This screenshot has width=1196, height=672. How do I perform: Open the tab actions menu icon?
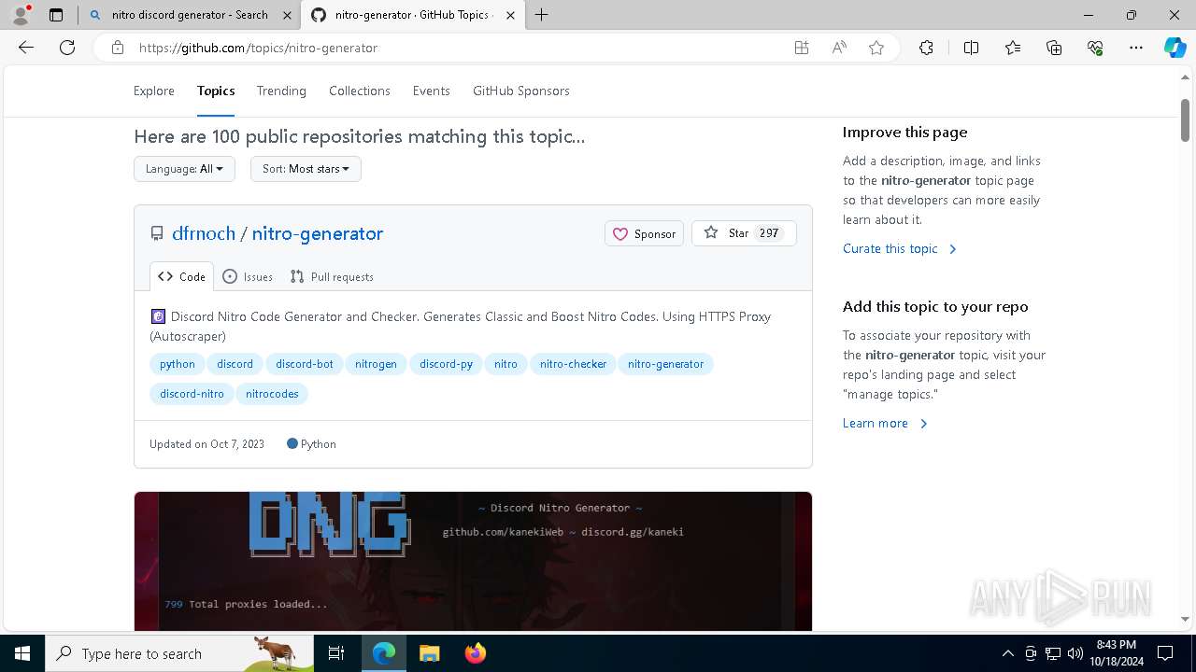[x=56, y=15]
